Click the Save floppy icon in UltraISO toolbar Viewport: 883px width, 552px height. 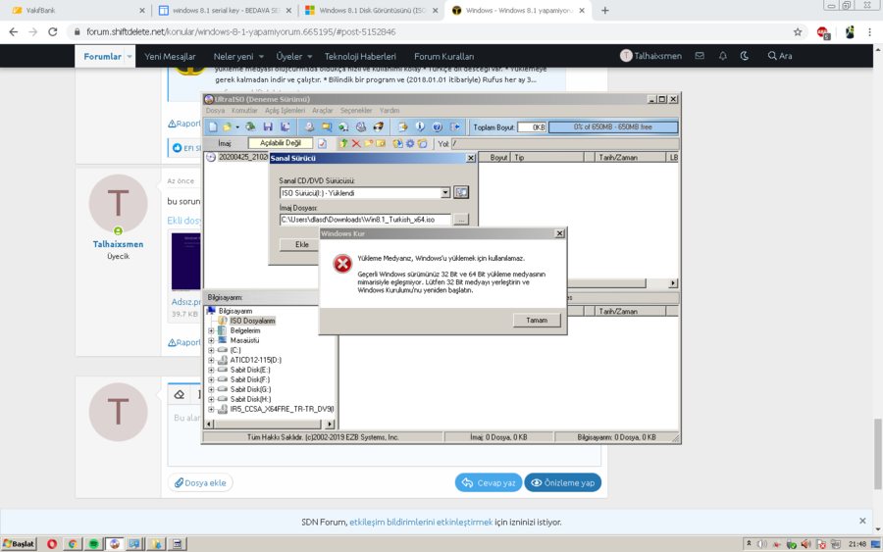coord(268,127)
